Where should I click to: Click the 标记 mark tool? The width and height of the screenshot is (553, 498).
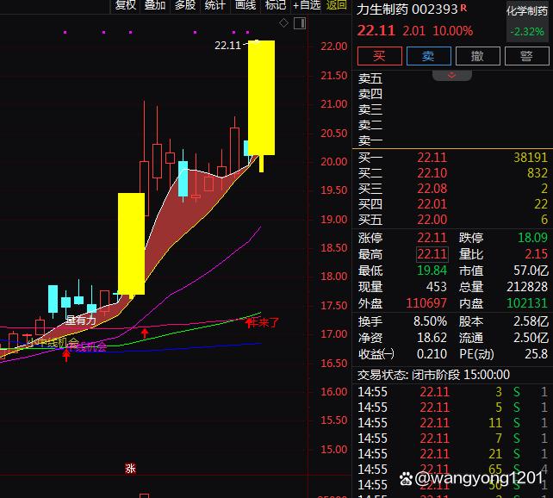(x=275, y=5)
